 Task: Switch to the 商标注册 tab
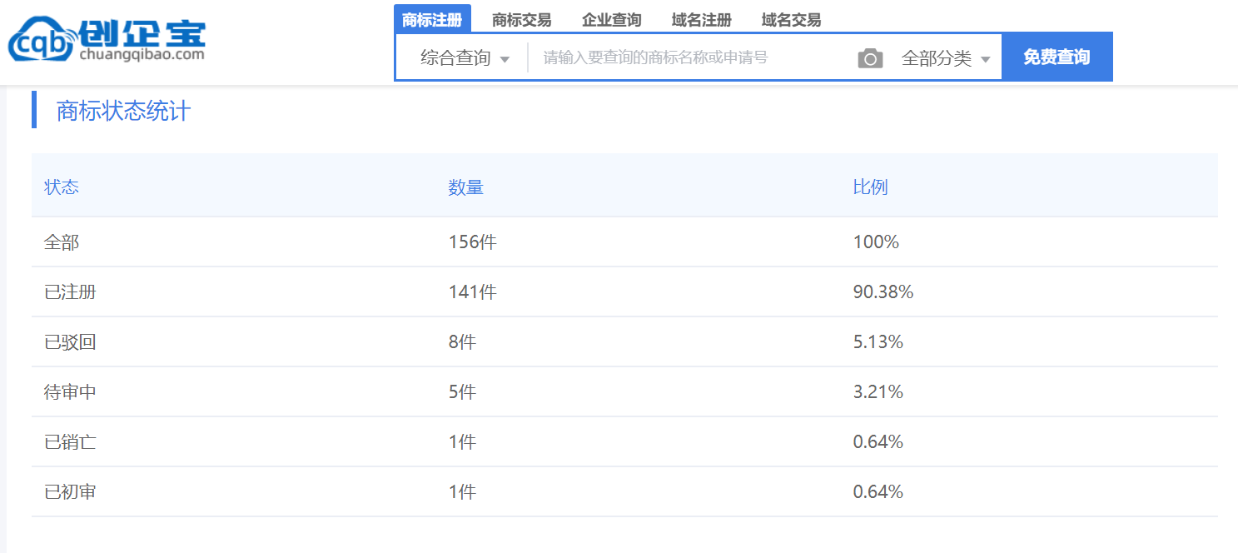pos(432,20)
